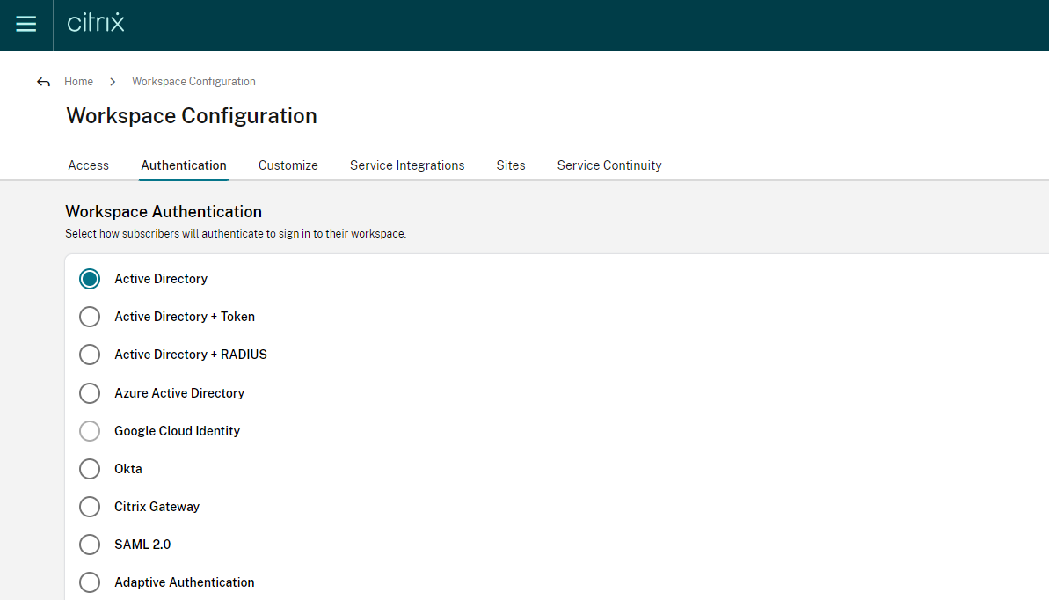Go to Service Continuity tab
The width and height of the screenshot is (1049, 600).
point(609,165)
